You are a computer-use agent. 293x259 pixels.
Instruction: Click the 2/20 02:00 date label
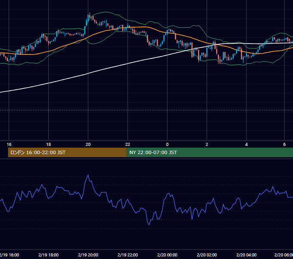207,255
